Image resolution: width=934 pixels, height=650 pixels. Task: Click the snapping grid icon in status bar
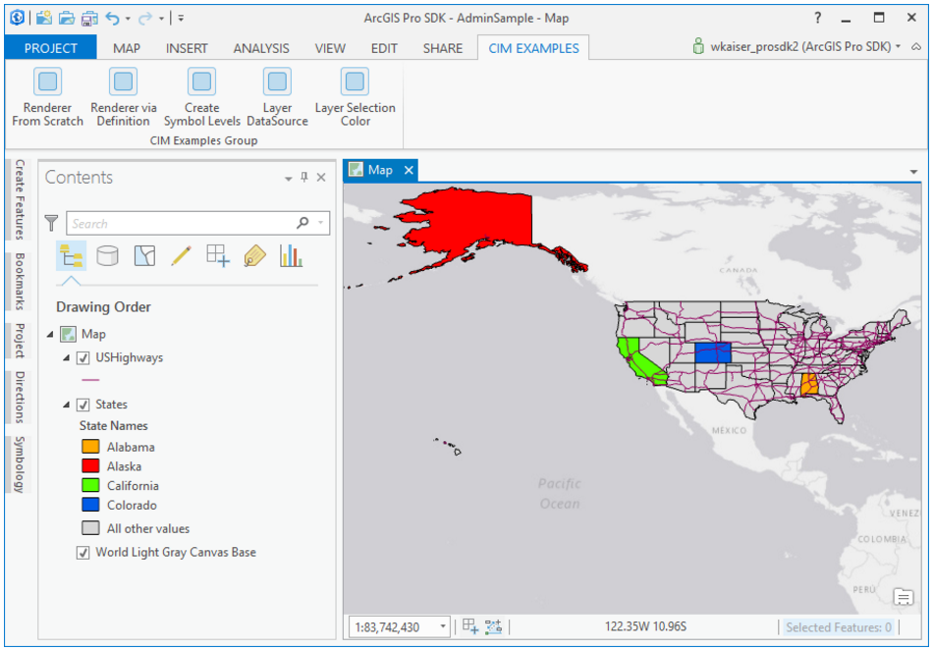pyautogui.click(x=470, y=626)
